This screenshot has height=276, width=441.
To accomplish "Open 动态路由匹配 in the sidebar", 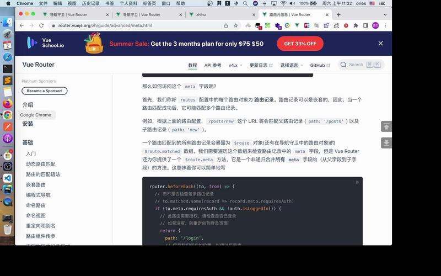I will point(41,164).
